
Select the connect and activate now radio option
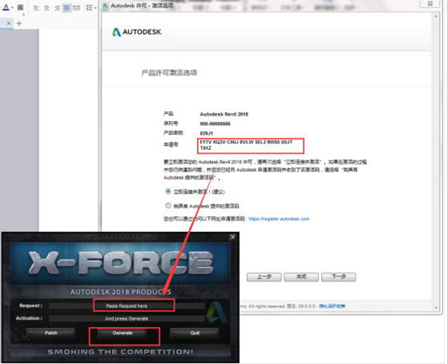(168, 191)
